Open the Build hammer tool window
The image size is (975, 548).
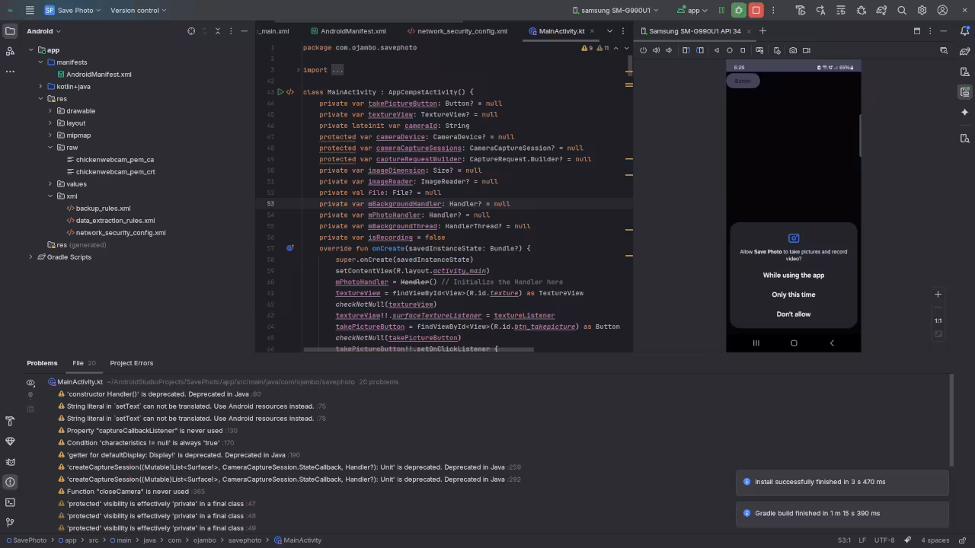click(x=10, y=421)
